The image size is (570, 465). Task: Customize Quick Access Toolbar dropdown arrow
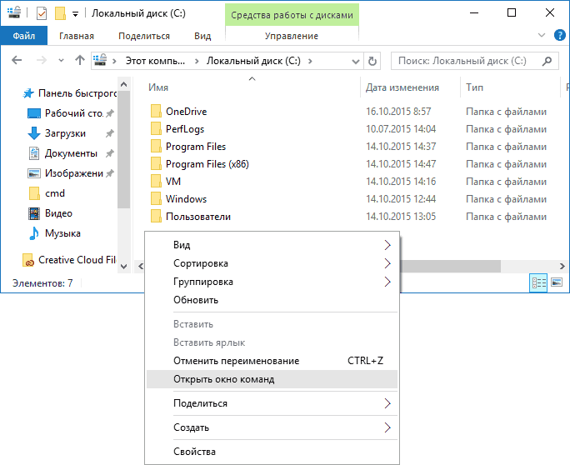point(75,14)
